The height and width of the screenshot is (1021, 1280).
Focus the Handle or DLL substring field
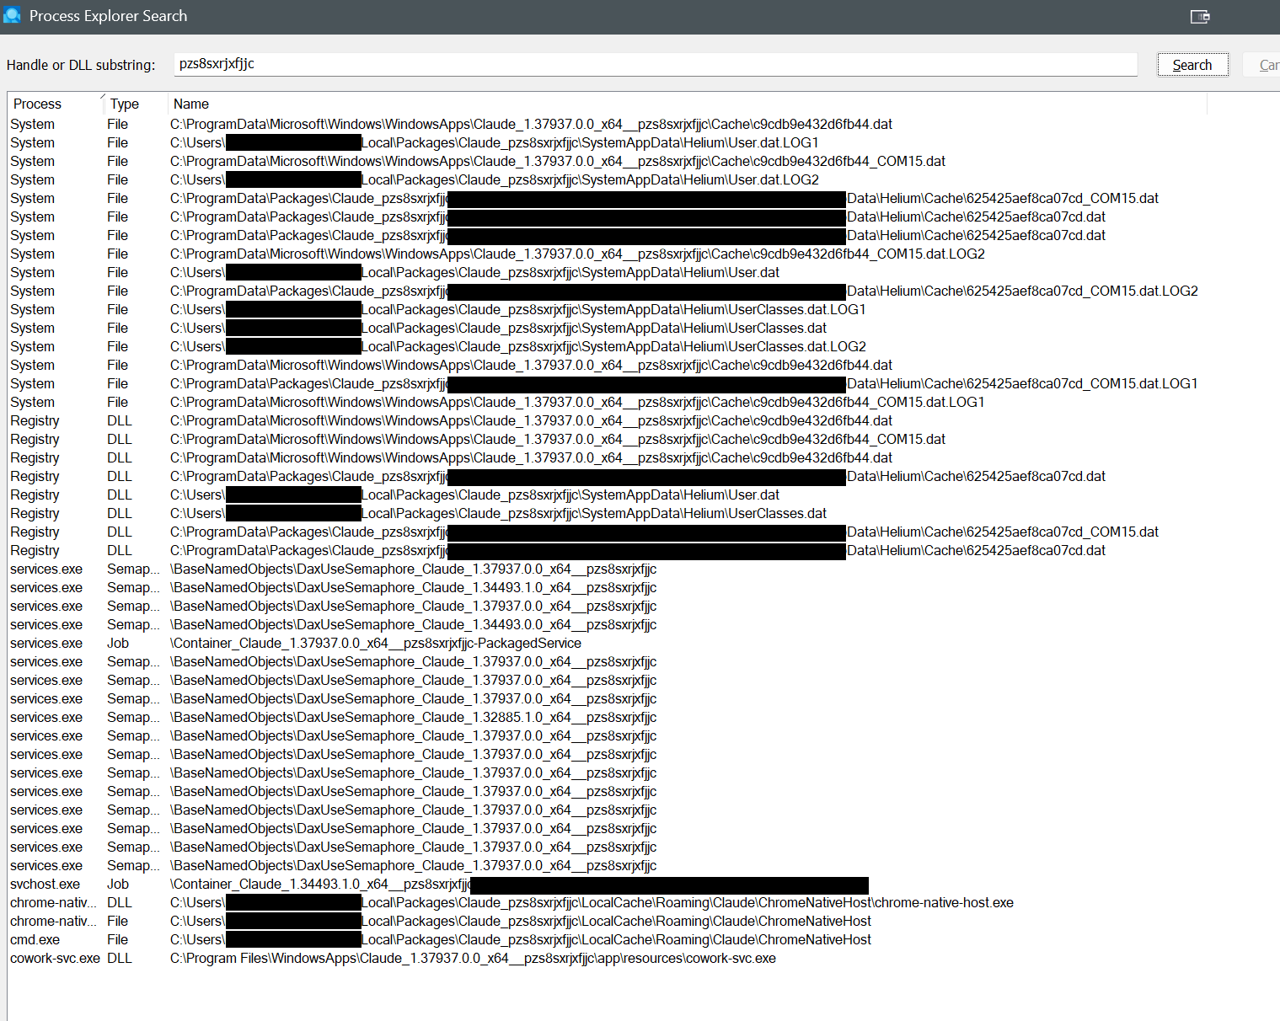(x=656, y=64)
